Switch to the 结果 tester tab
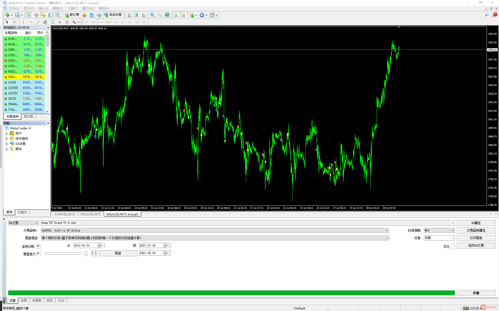 [x=24, y=301]
